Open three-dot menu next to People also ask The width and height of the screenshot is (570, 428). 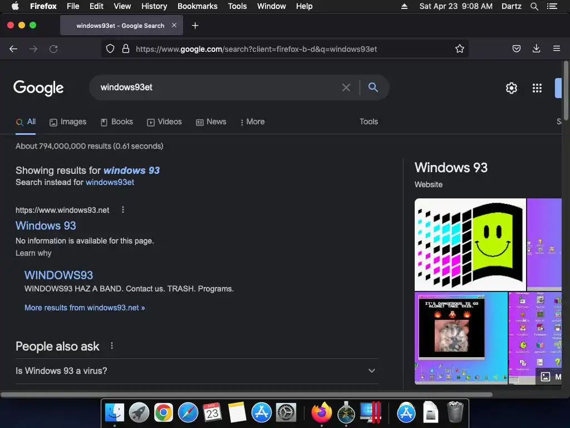[x=111, y=346]
